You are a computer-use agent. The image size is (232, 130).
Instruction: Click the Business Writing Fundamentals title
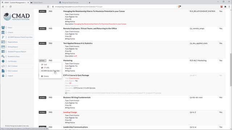[x=77, y=97]
